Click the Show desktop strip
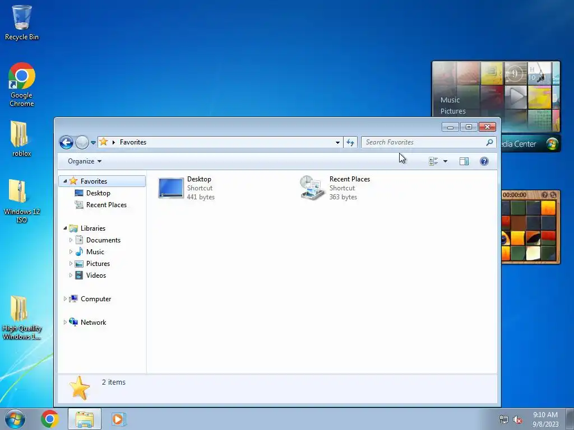The image size is (574, 430). tap(570, 419)
